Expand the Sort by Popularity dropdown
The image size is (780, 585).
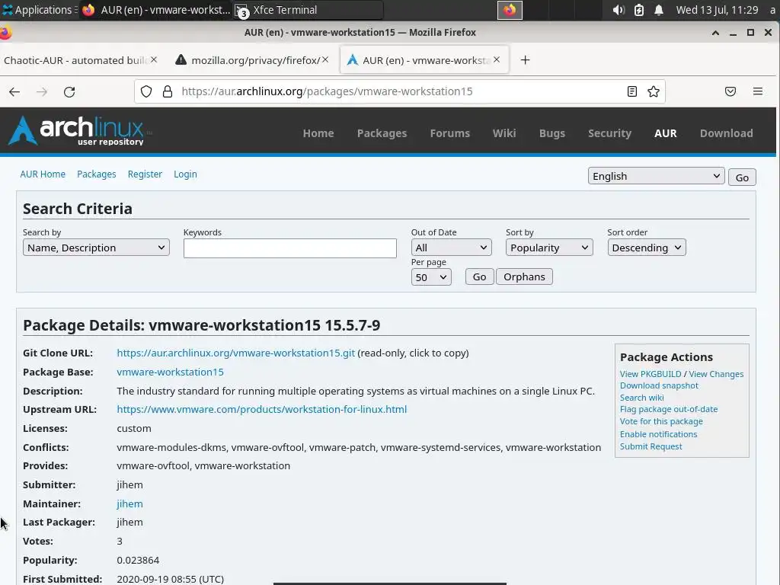pyautogui.click(x=549, y=248)
